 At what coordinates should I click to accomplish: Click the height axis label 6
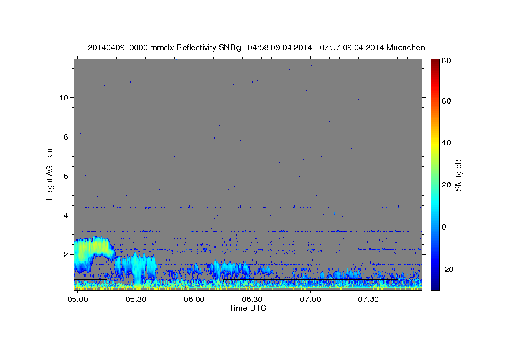point(66,176)
